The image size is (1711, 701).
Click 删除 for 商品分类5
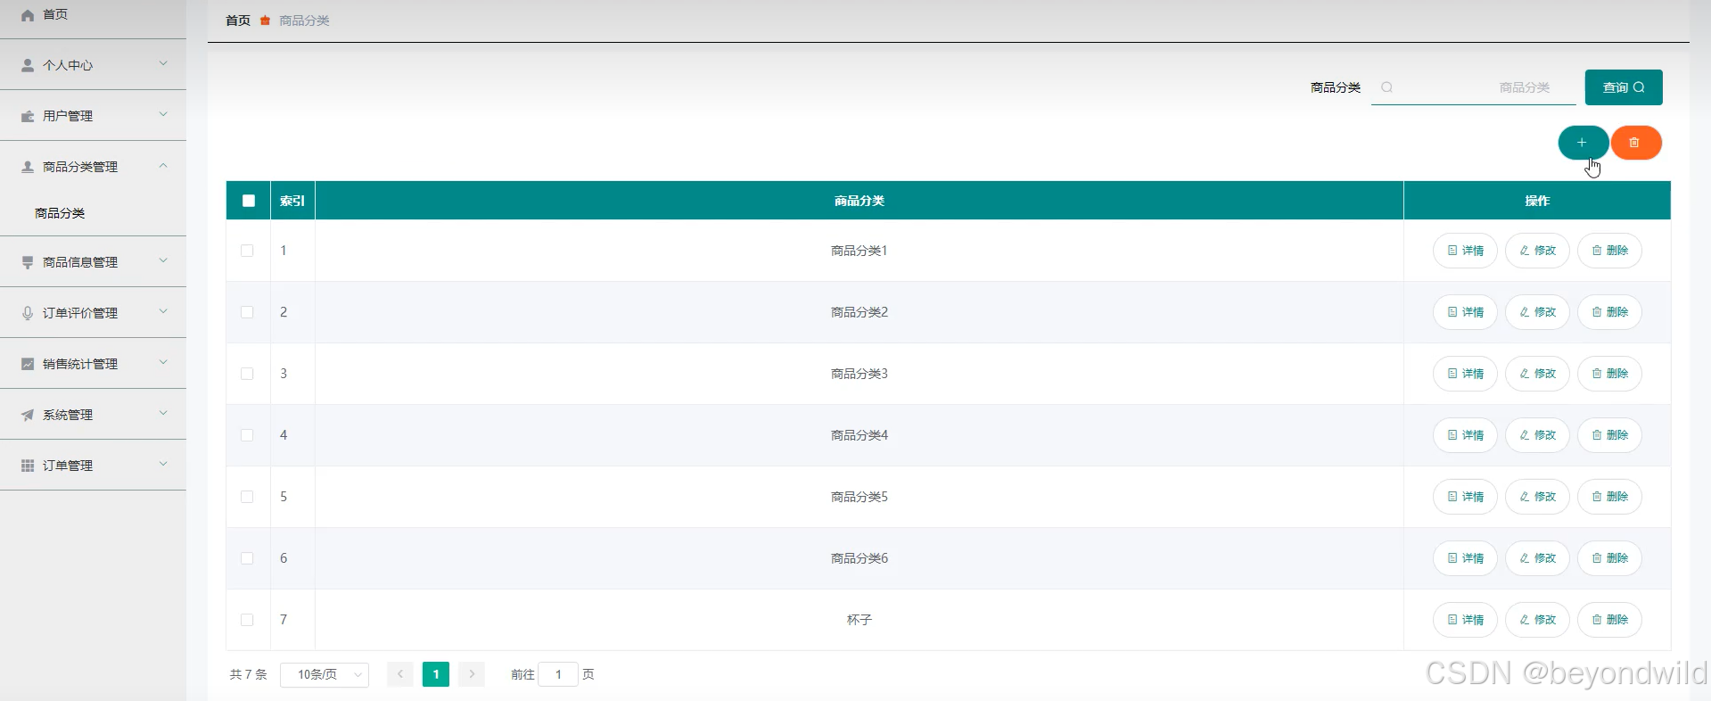[x=1609, y=497]
